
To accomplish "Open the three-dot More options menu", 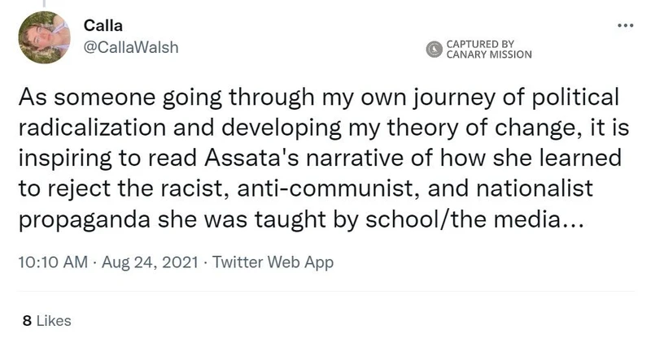I will [x=625, y=26].
